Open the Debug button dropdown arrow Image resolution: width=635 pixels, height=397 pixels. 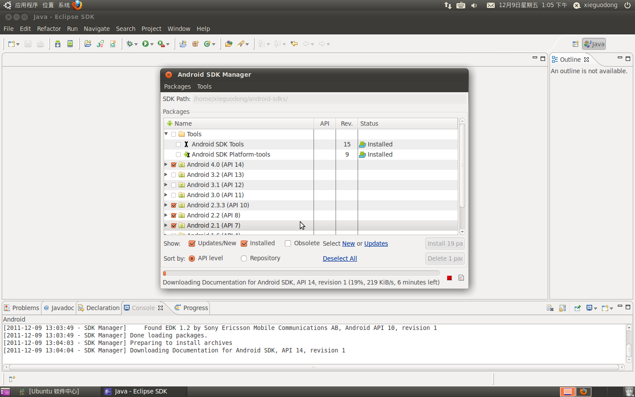click(x=136, y=44)
